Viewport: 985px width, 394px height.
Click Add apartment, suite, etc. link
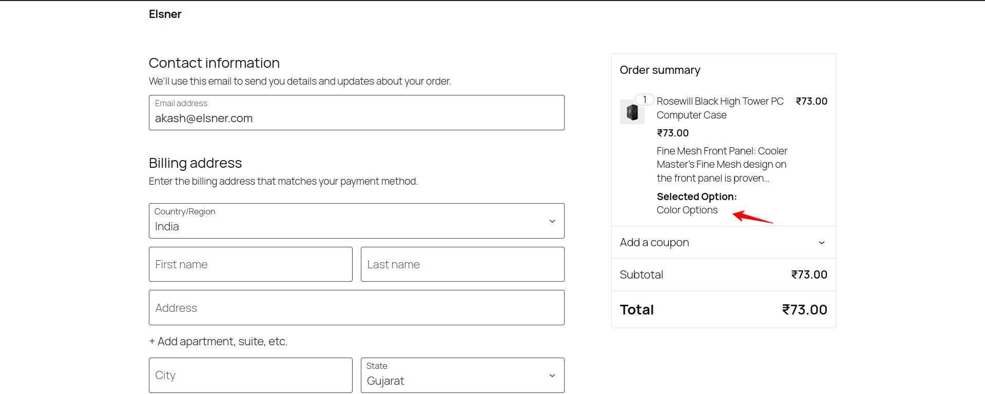[218, 342]
